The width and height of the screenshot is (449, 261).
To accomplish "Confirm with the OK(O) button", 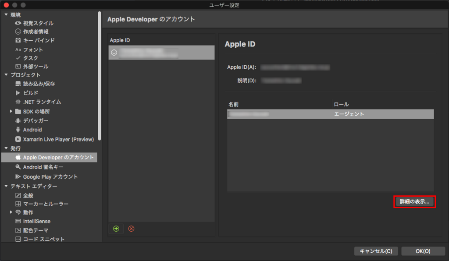I will [423, 251].
